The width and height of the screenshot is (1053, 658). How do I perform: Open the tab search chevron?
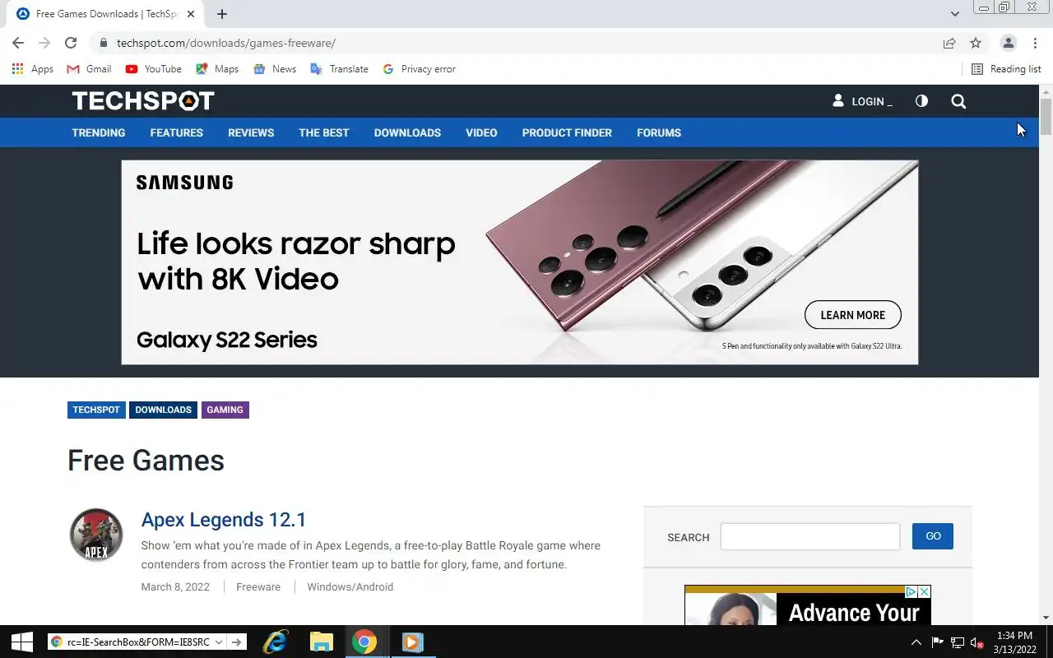click(x=954, y=14)
